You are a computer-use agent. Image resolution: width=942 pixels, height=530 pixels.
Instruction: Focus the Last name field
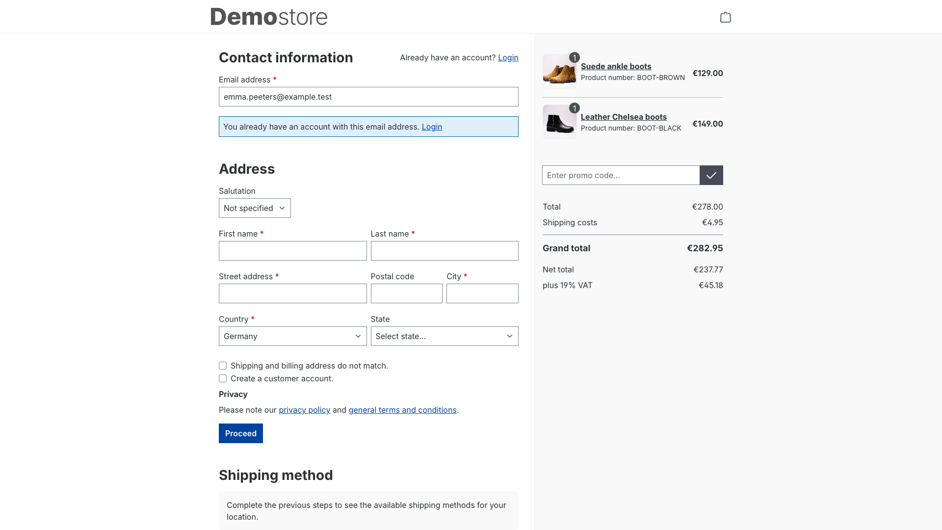coord(445,251)
